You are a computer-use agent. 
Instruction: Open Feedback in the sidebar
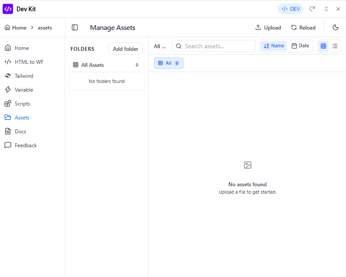[21, 145]
